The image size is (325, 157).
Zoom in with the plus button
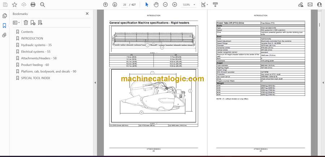(174, 5)
